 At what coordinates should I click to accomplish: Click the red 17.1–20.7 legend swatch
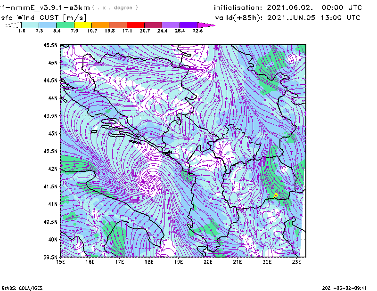coord(136,25)
